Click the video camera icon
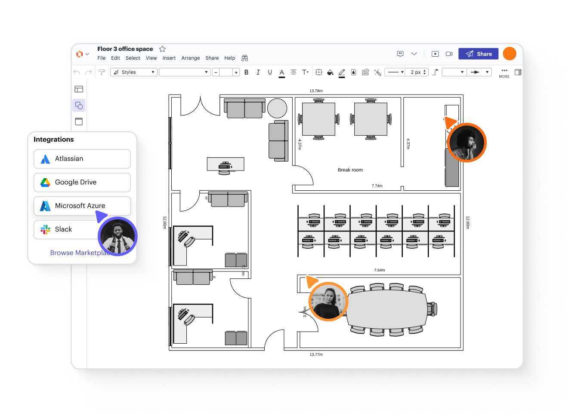569x415 pixels. coord(449,54)
